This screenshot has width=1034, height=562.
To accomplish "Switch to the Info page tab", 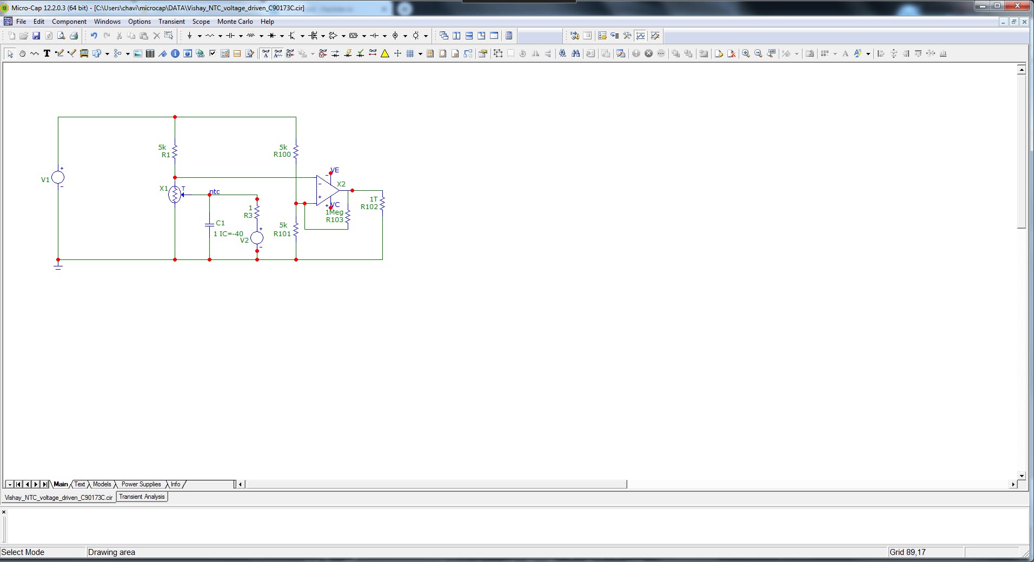I will pyautogui.click(x=176, y=484).
